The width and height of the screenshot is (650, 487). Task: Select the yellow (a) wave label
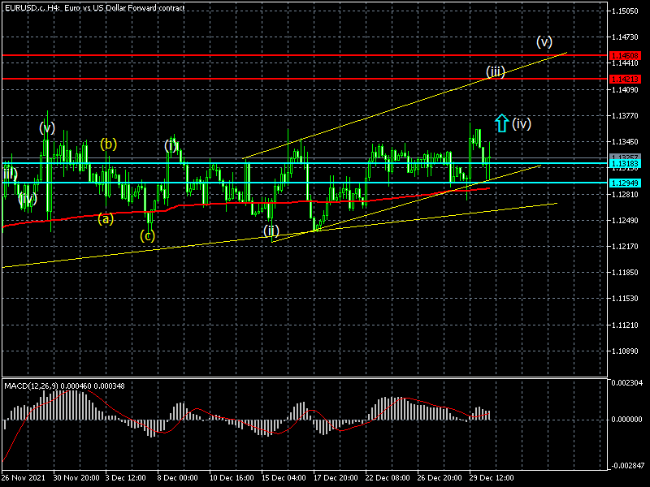pos(106,218)
